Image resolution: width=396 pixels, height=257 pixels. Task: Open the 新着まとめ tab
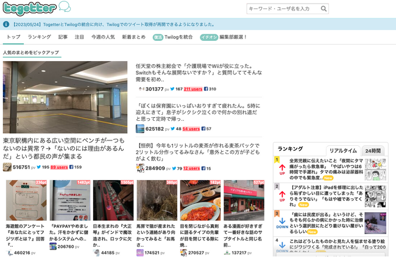[133, 37]
